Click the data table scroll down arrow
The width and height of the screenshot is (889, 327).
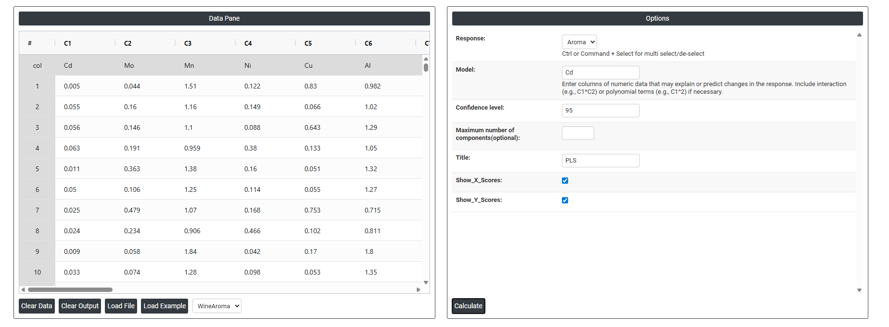tap(426, 282)
